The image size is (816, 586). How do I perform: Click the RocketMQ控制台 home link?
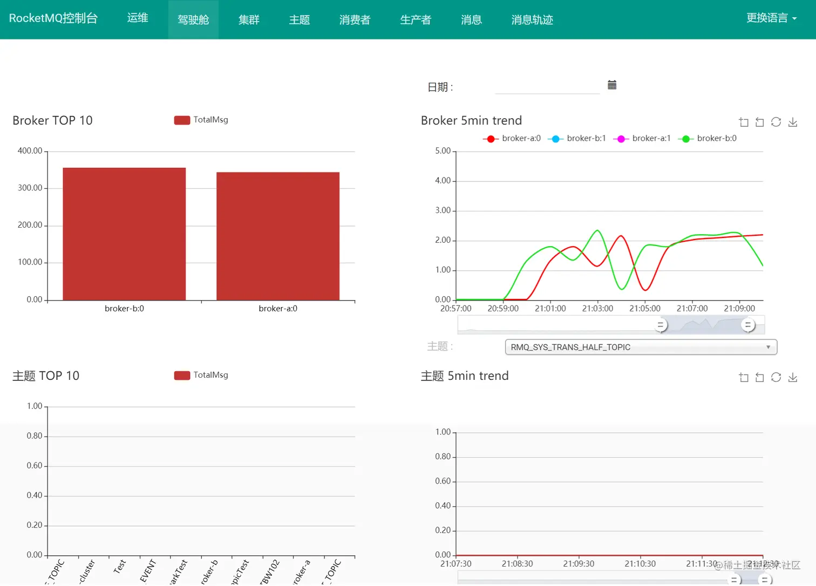coord(54,18)
